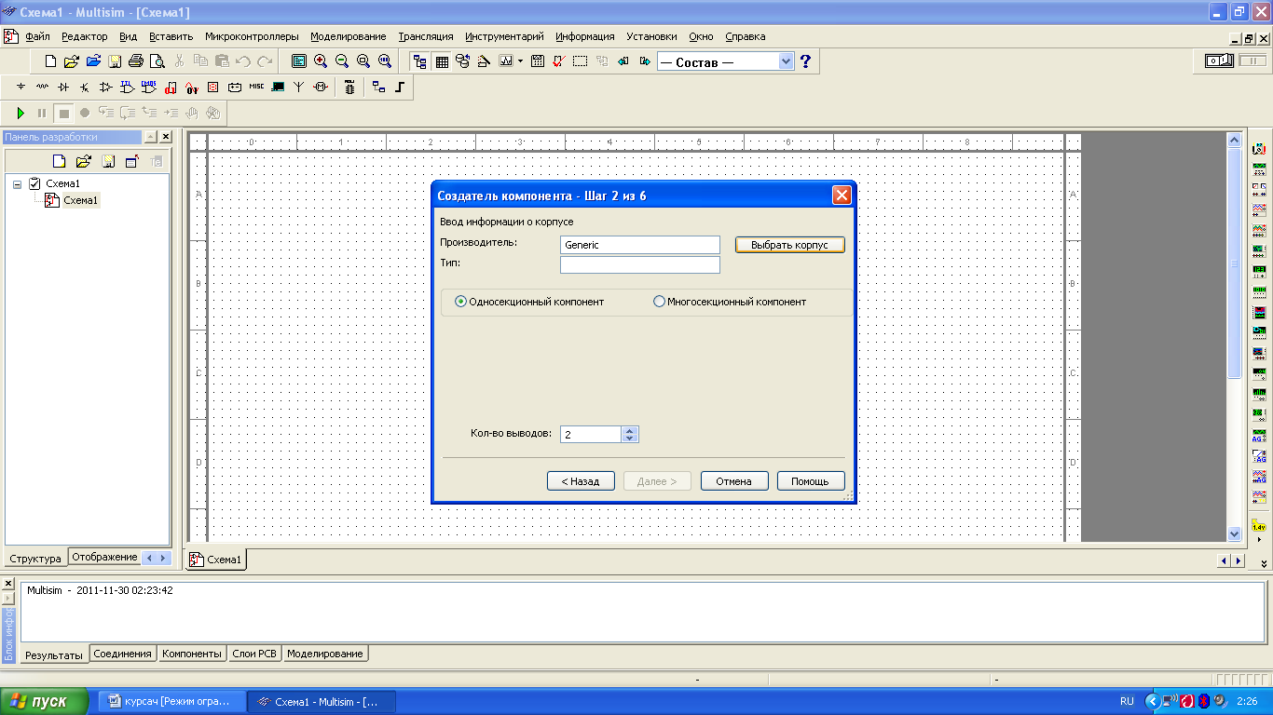Select single-section component radio button

[x=460, y=302]
